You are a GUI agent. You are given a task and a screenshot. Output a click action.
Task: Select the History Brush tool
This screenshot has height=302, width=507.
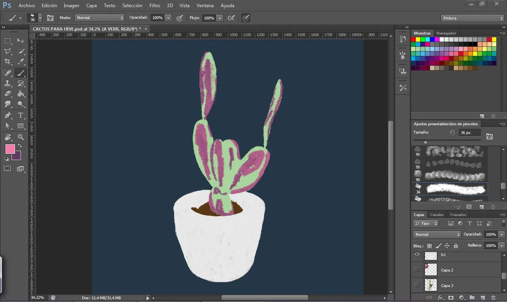click(21, 84)
